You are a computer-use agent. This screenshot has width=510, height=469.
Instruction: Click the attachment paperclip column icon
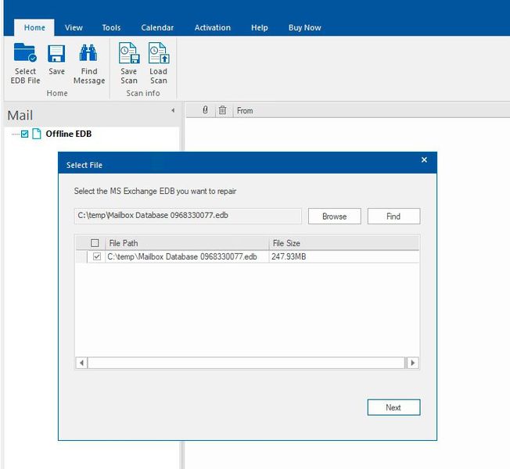click(x=205, y=111)
